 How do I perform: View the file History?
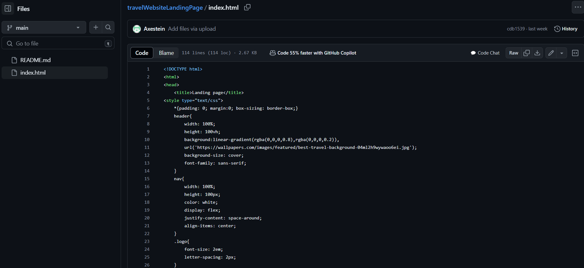(566, 29)
